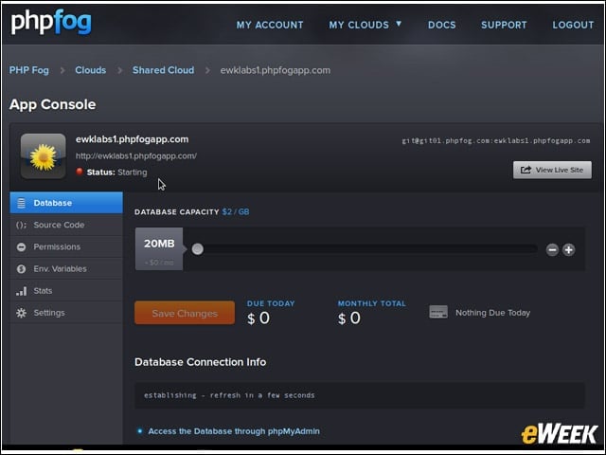Screen dimensions: 606x455
Task: Go to Shared Cloud breadcrumb link
Action: 163,70
